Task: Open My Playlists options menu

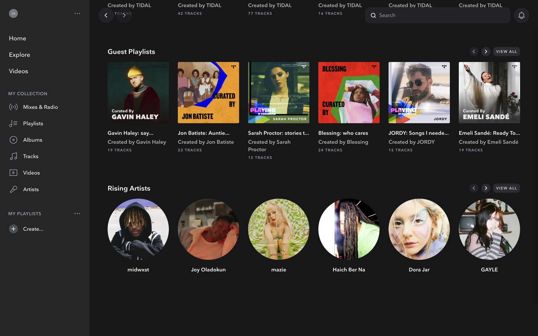Action: pyautogui.click(x=77, y=214)
